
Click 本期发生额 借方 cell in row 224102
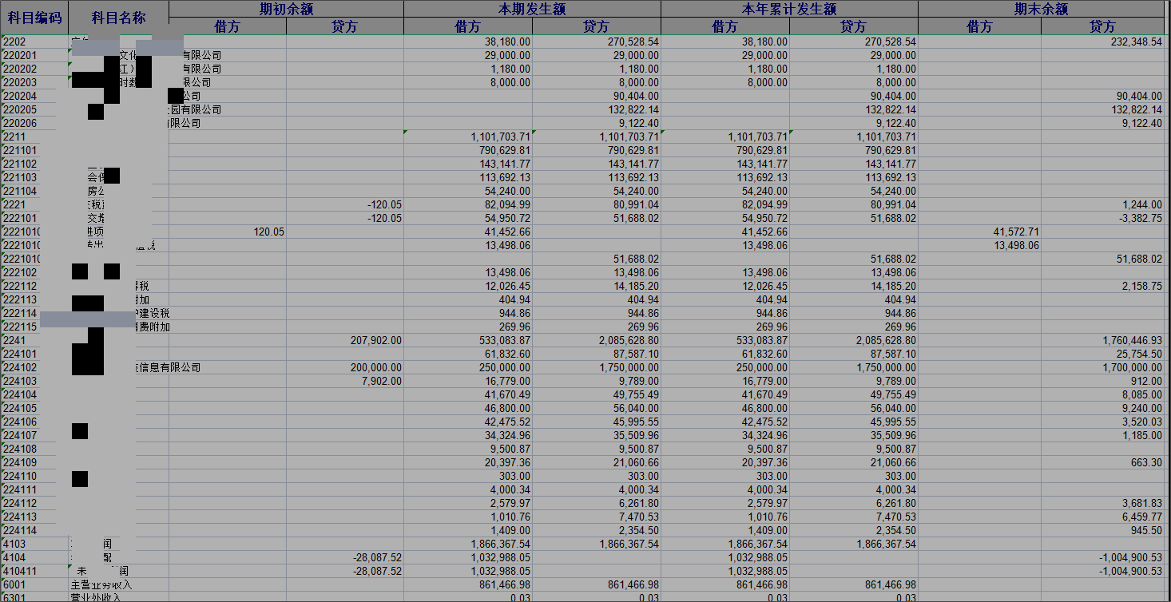point(469,367)
